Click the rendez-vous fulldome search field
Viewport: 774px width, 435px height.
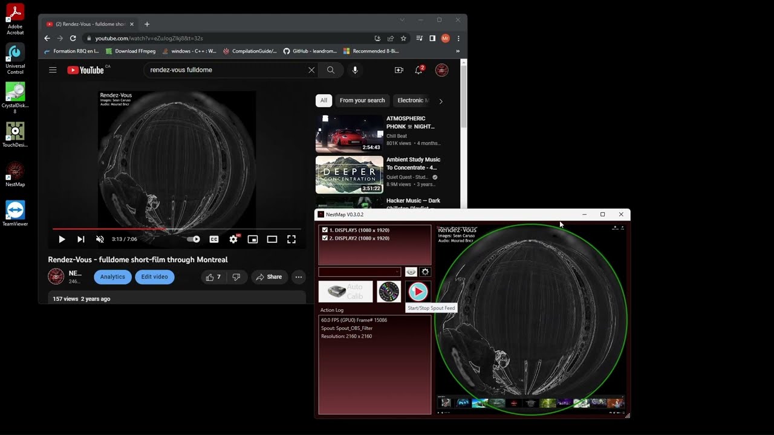click(x=227, y=70)
